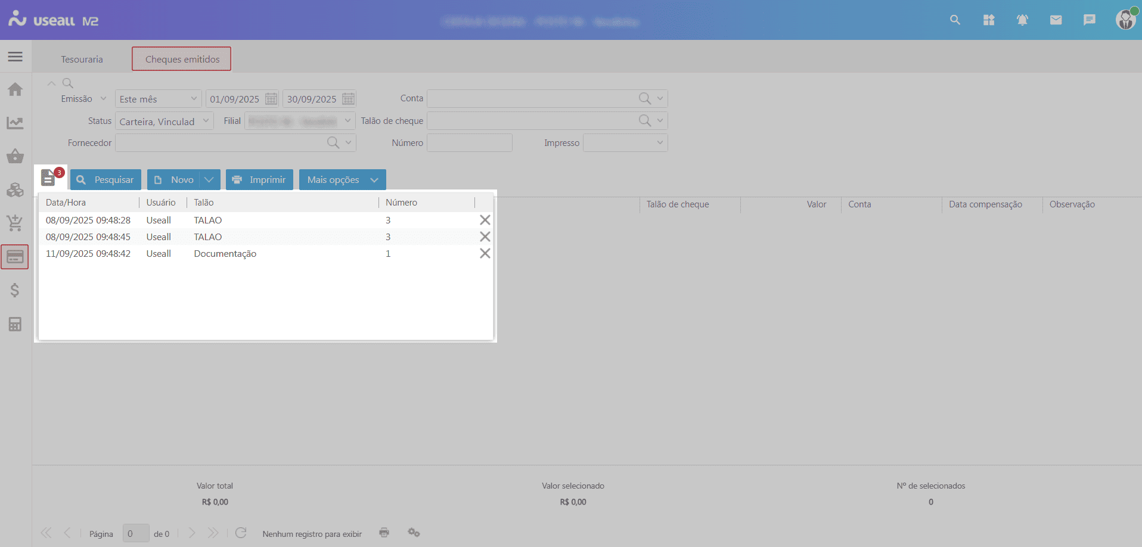Image resolution: width=1142 pixels, height=547 pixels.
Task: Click the calculator icon in sidebar
Action: 15,324
